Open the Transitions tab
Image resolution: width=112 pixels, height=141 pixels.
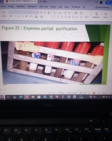pos(20,6)
